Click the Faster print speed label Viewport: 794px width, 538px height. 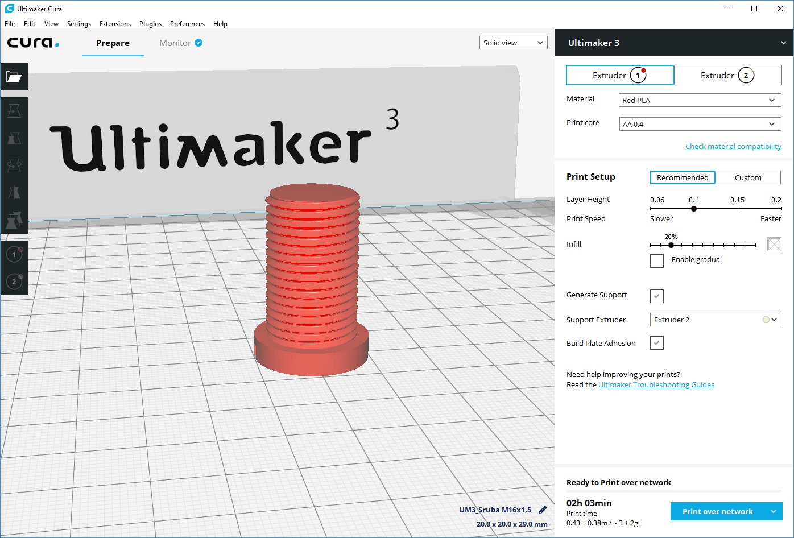pyautogui.click(x=771, y=218)
